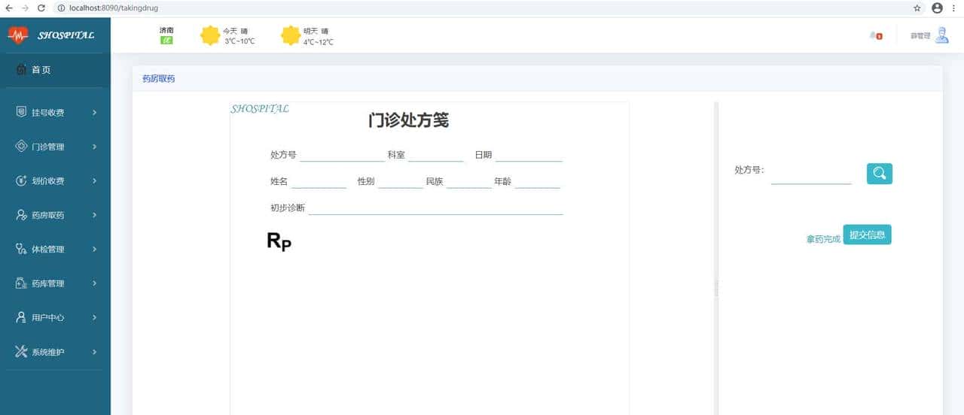964x415 pixels.
Task: Click the 门诊管理 diamond icon
Action: tap(21, 147)
